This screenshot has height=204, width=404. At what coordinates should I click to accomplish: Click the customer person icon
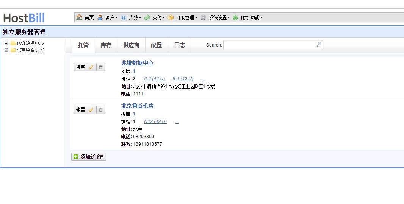(100, 17)
